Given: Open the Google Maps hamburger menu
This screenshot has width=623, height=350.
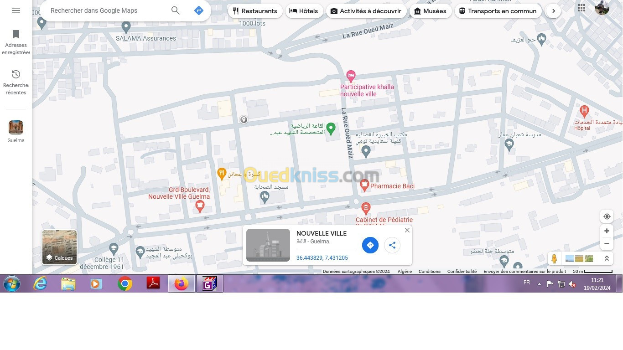Looking at the screenshot, I should tap(16, 10).
